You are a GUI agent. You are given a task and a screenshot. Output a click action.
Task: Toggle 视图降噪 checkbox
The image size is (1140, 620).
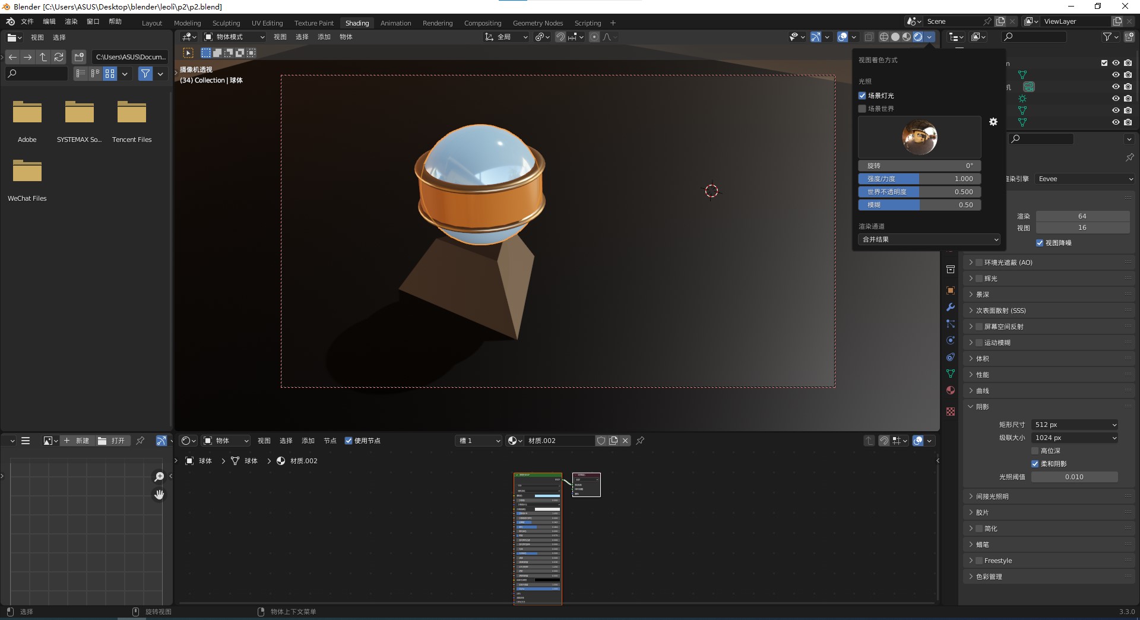point(1040,243)
